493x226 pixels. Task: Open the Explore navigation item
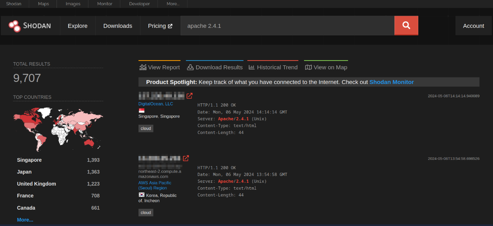[78, 26]
